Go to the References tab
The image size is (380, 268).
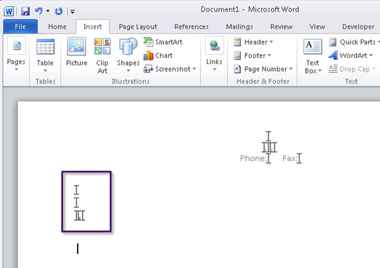(x=191, y=26)
